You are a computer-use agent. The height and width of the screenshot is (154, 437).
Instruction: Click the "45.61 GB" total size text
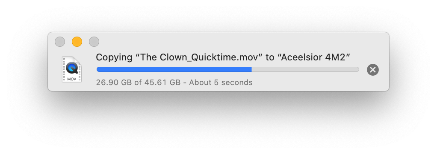[162, 83]
